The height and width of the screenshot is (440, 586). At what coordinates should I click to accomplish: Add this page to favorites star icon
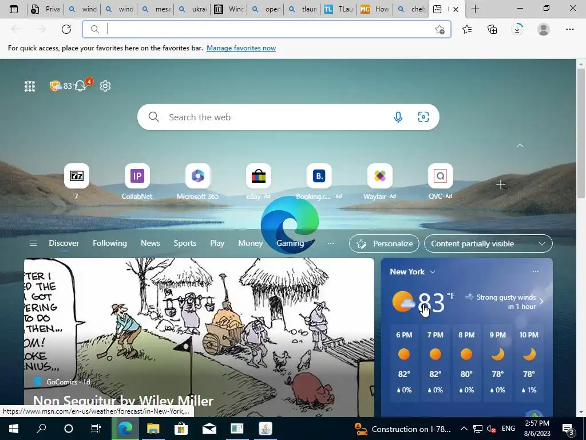click(440, 30)
